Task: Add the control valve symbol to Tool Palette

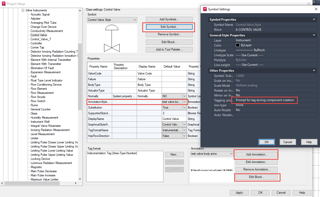Action: [169, 49]
